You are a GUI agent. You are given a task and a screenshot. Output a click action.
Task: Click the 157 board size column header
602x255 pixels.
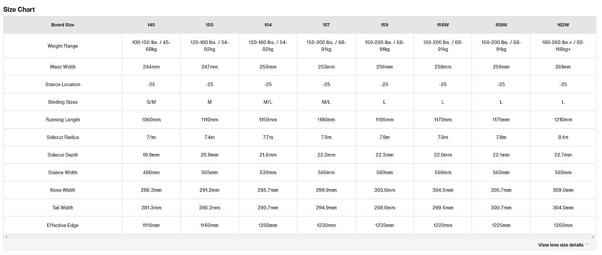pos(326,25)
